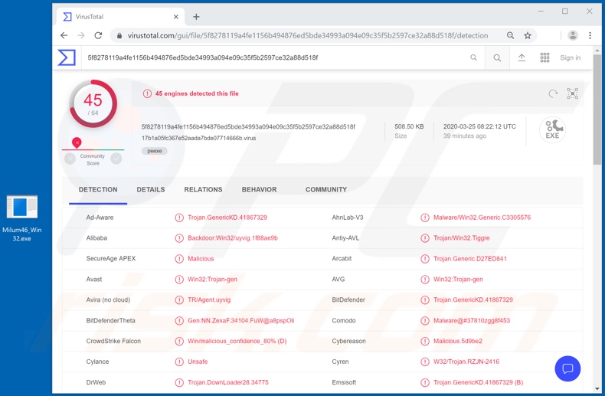
Task: Click the browser address bar URL
Action: coord(308,35)
